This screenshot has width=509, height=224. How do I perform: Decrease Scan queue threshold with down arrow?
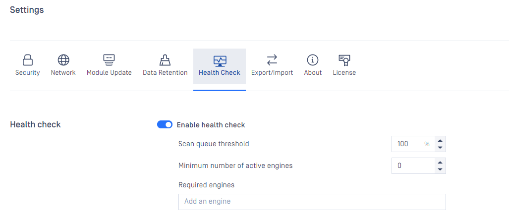click(440, 147)
